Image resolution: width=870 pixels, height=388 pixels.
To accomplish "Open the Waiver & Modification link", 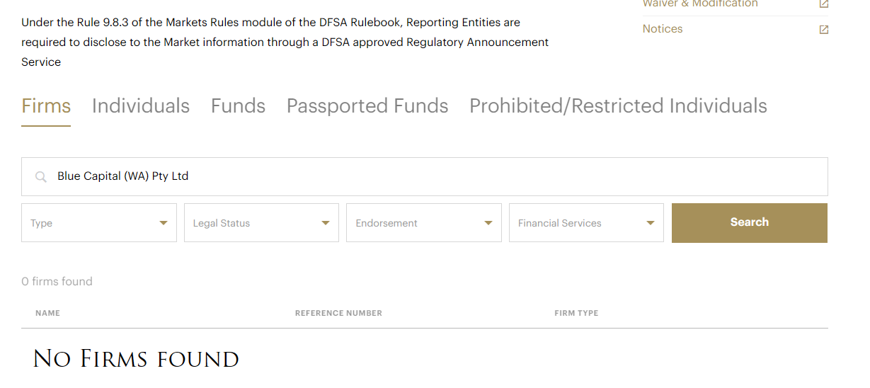I will pyautogui.click(x=700, y=4).
